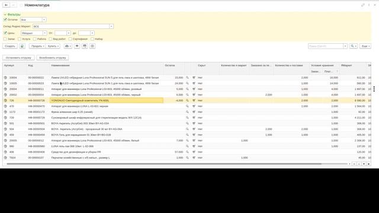Click the calendar-like icon in the toolbar
This screenshot has width=379, height=213.
tap(85, 46)
